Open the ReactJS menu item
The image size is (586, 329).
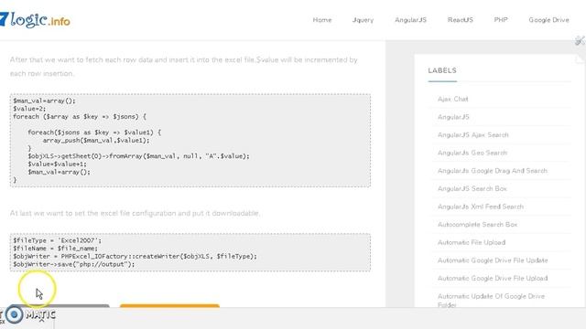(x=460, y=20)
